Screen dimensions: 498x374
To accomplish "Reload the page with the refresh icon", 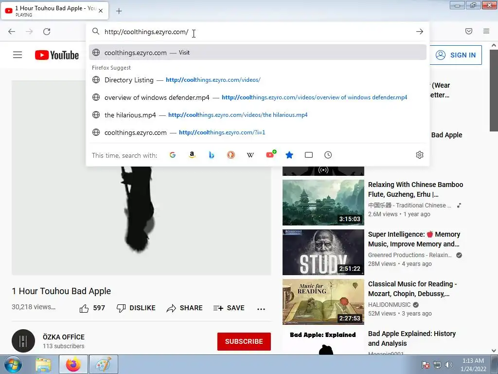I will (x=47, y=32).
